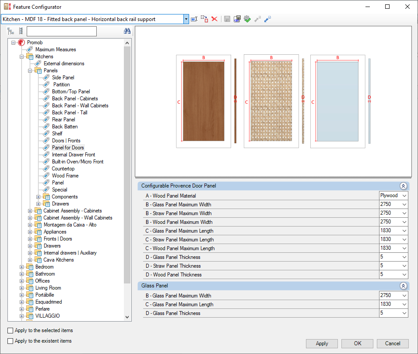Image resolution: width=418 pixels, height=354 pixels.
Task: Expand the Living Room node
Action: [21, 288]
